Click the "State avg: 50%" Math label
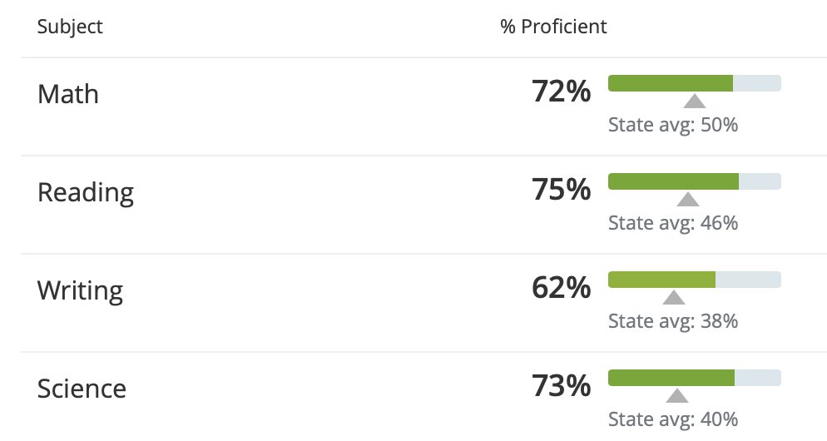The image size is (827, 441). [673, 126]
